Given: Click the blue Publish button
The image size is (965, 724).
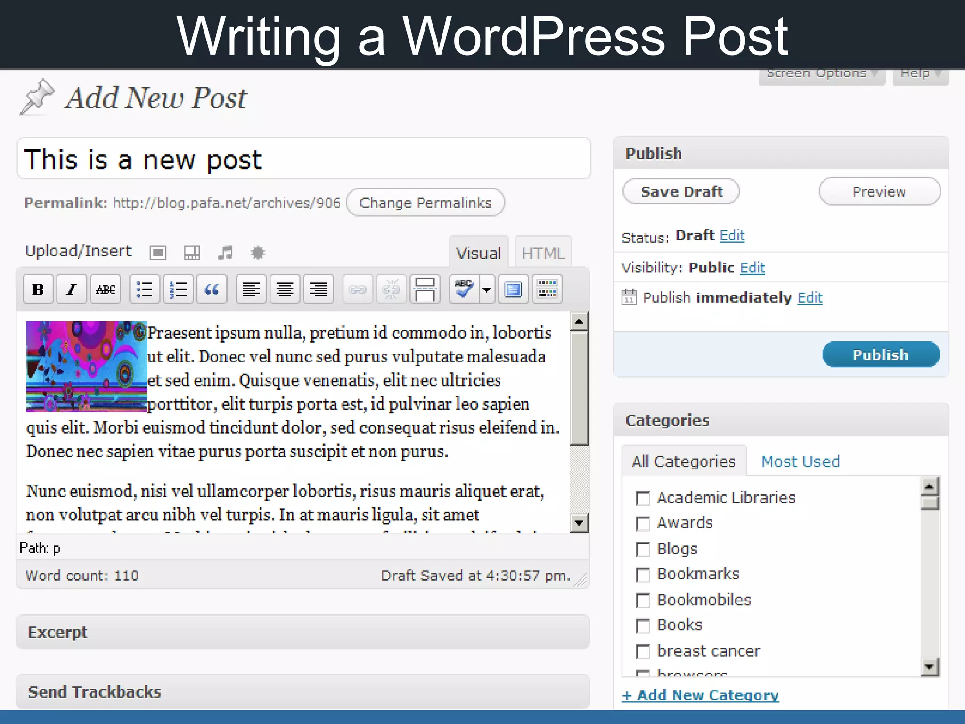Looking at the screenshot, I should (x=881, y=354).
